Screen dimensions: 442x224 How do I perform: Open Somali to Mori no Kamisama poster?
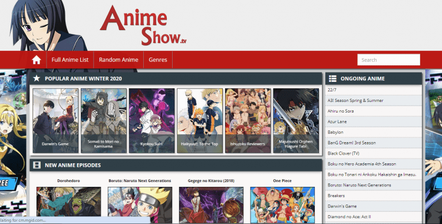(104, 121)
